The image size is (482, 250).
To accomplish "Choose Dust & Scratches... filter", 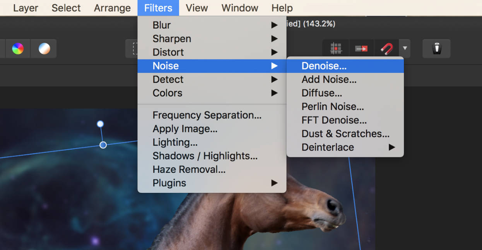I will coord(345,133).
